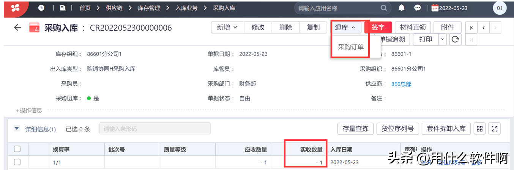Viewport: 514px width, 170px height.
Task: Expand the +操作信息 section
Action: click(29, 110)
